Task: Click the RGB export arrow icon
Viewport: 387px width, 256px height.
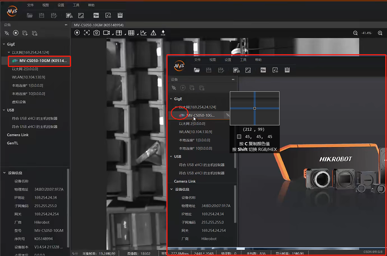Action: point(163,33)
